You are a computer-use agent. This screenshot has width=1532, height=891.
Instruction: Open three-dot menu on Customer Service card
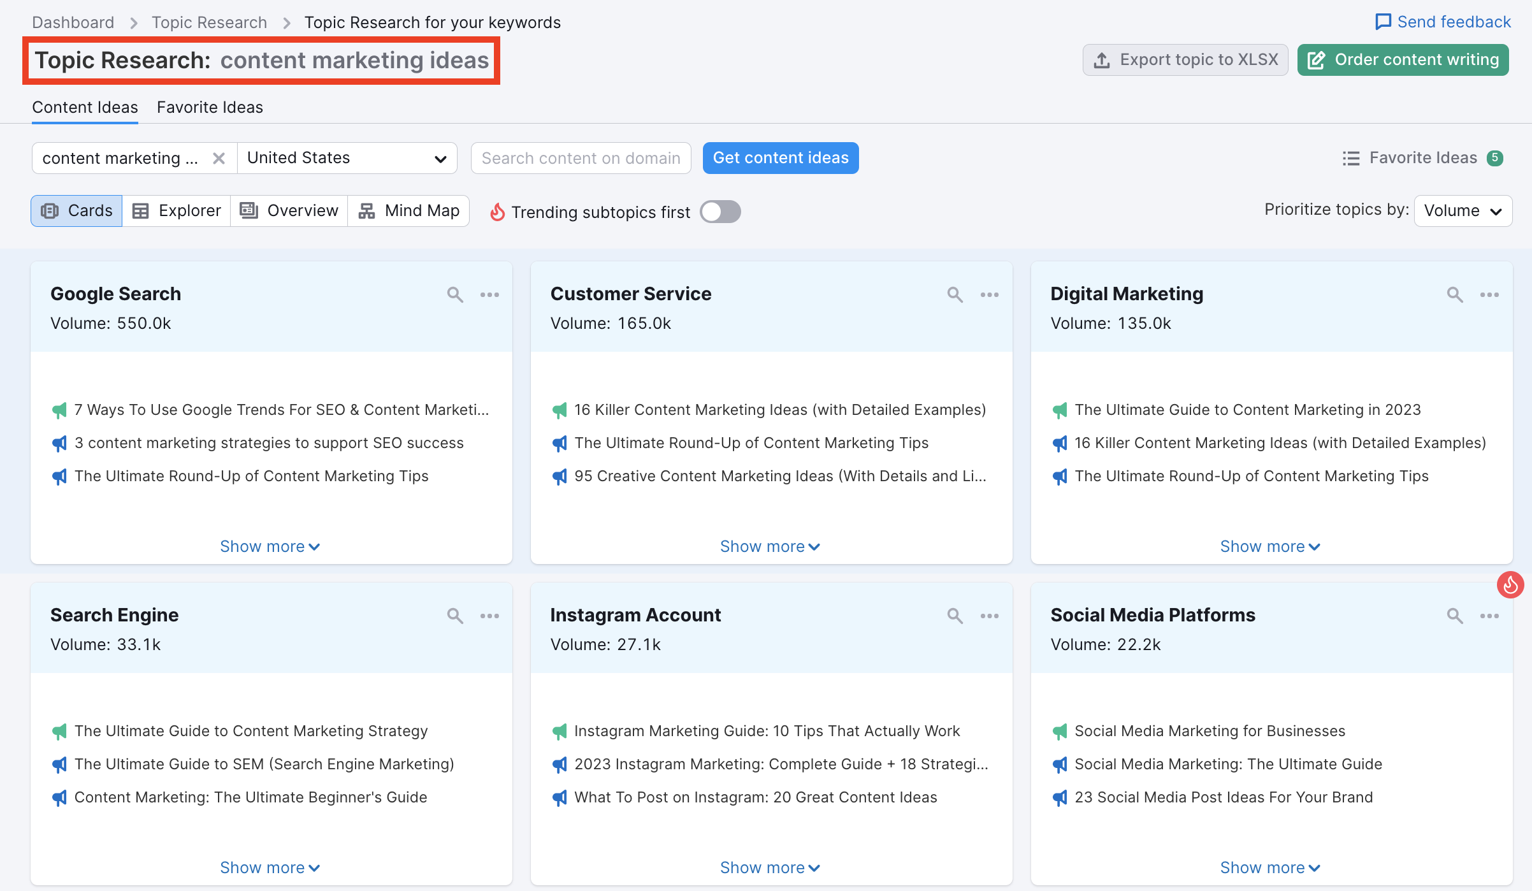(990, 294)
